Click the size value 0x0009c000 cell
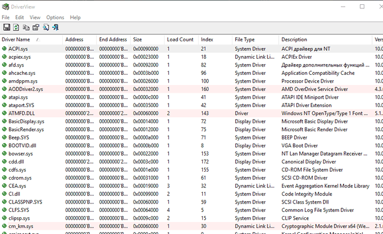 click(x=146, y=218)
